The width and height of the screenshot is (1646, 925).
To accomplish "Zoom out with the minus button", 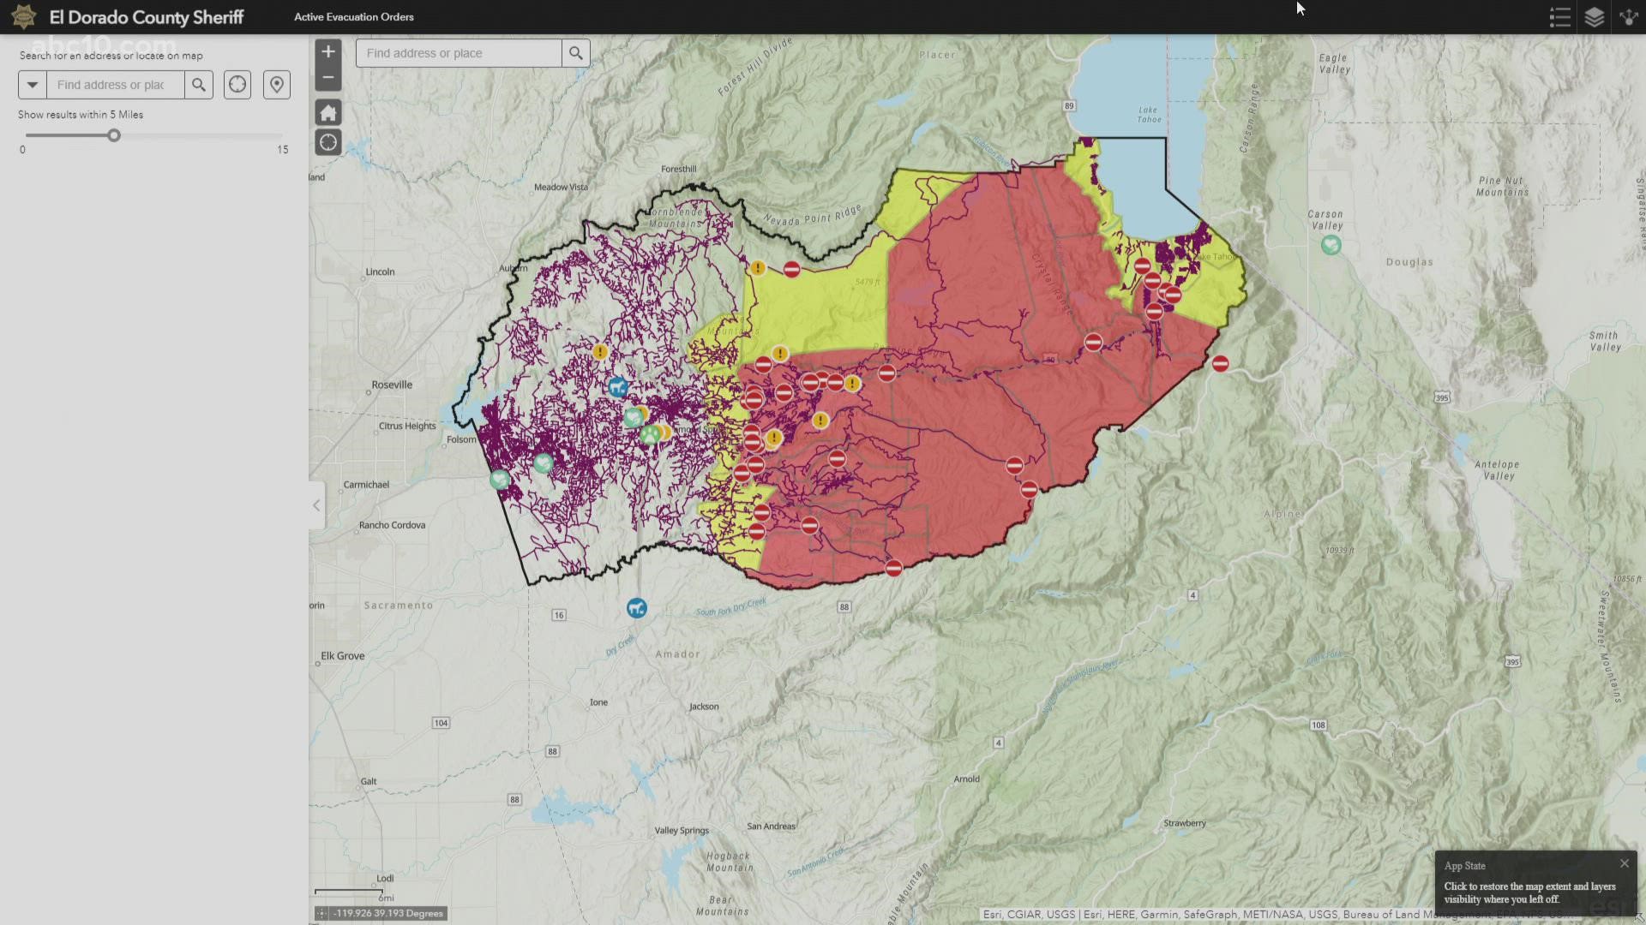I will click(328, 78).
